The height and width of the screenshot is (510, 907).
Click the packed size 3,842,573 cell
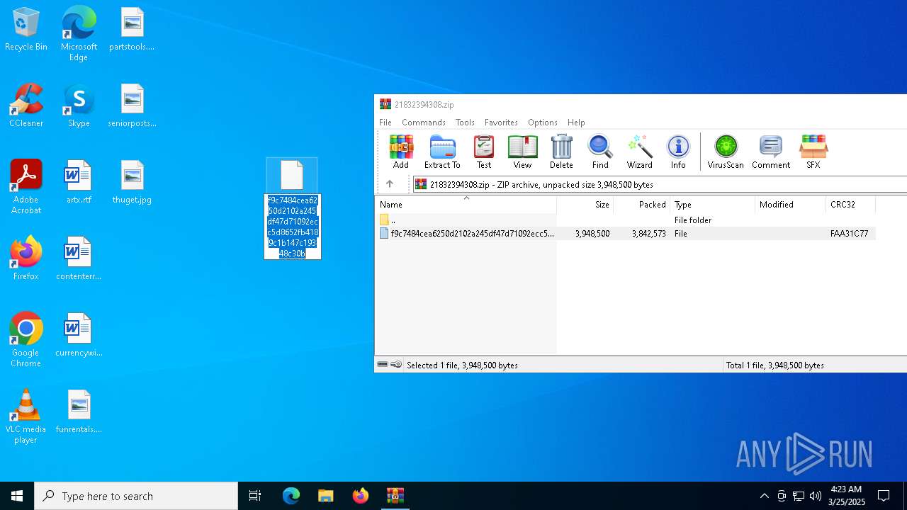tap(648, 234)
